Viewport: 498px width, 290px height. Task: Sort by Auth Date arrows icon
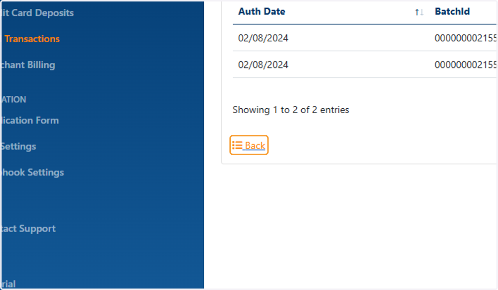(x=419, y=12)
